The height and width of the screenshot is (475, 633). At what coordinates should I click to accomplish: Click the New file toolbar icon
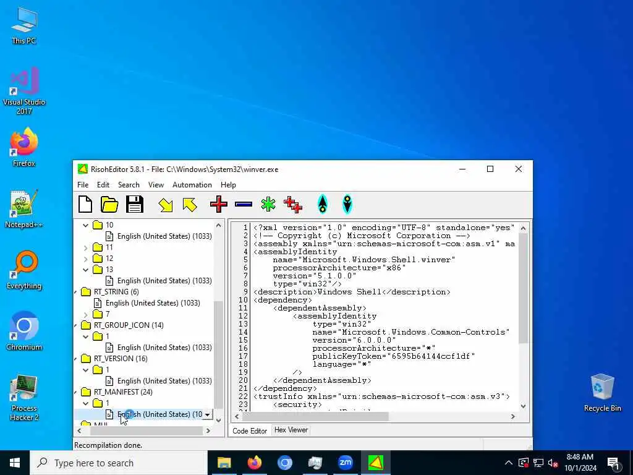pos(85,204)
